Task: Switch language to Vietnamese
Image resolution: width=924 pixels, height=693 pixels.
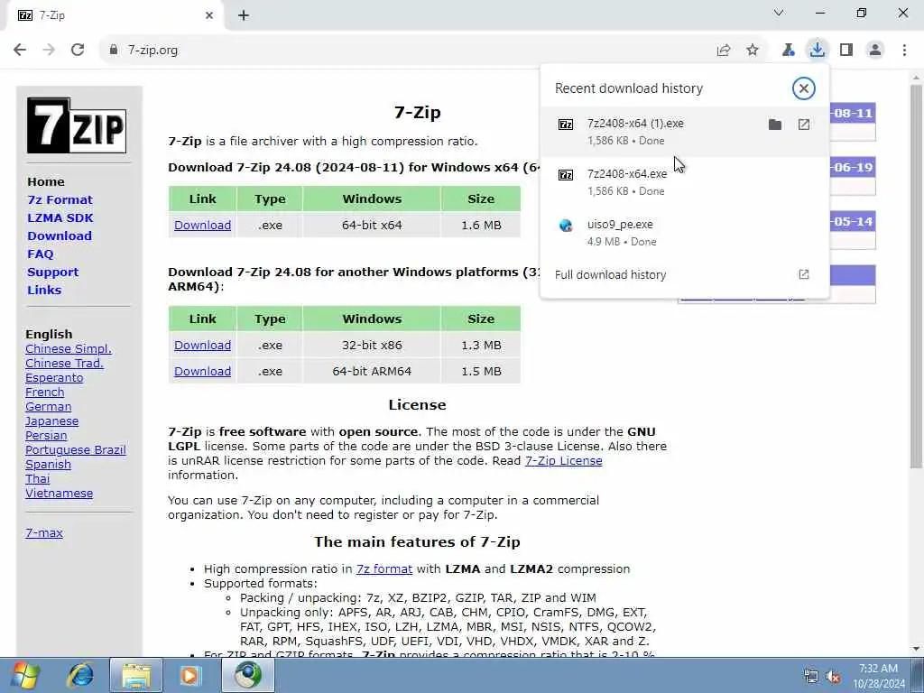Action: (59, 494)
